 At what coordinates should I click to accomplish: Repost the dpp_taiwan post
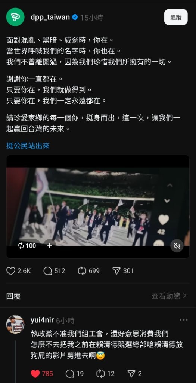point(82,271)
